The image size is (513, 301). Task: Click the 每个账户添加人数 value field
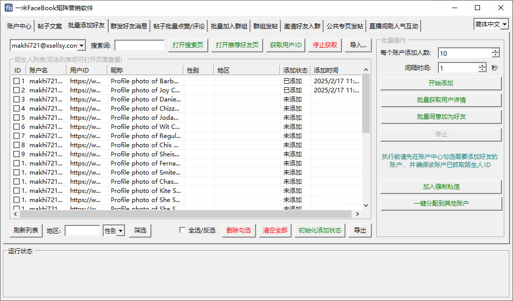[x=465, y=53]
